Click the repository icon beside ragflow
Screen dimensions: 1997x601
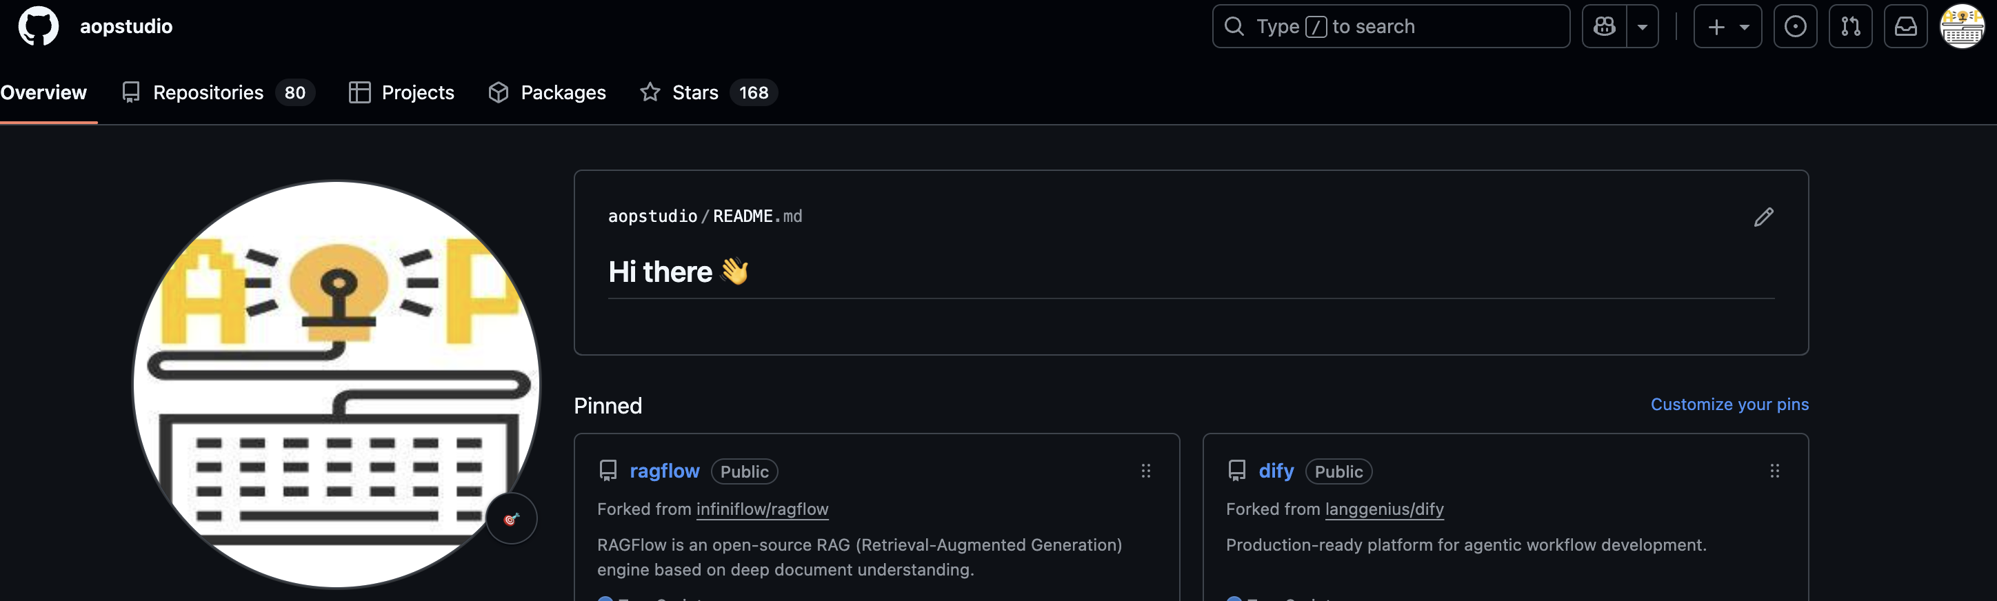[608, 471]
